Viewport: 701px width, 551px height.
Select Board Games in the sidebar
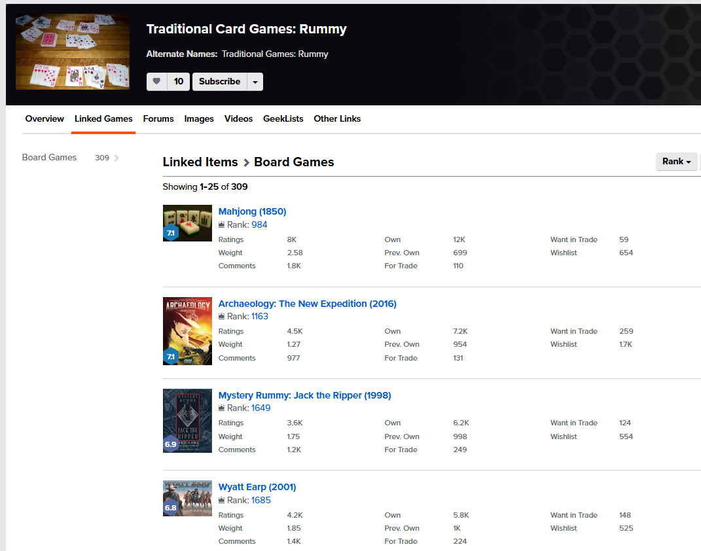pos(50,157)
